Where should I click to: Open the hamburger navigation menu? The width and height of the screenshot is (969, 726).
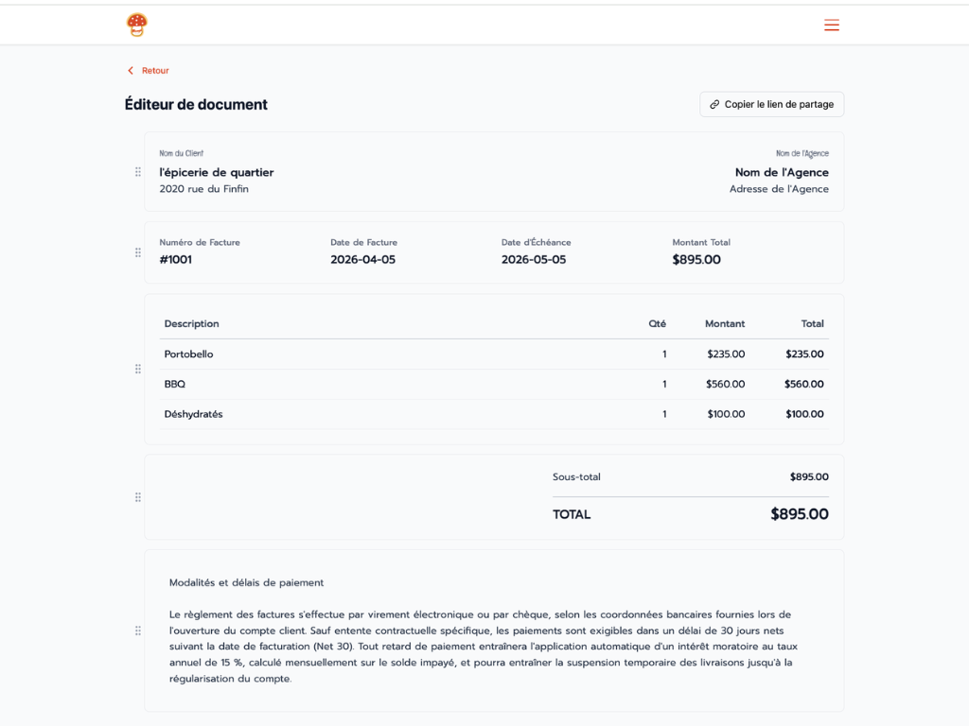point(832,26)
